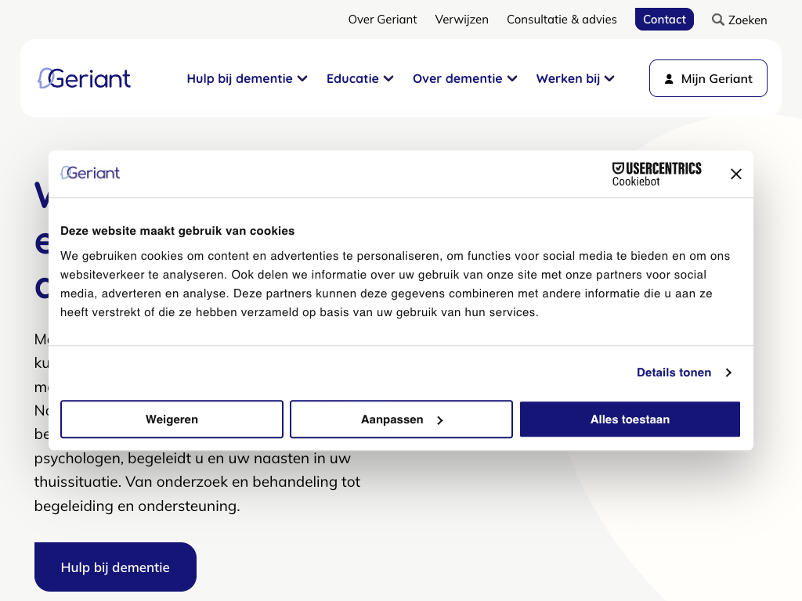
Task: Click the Geriant logo in cookie banner
Action: 91,173
